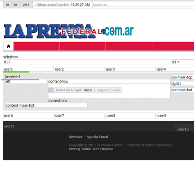This screenshot has height=194, width=194.
Task: Click the 2013 year date box
Action: pyautogui.click(x=26, y=5)
